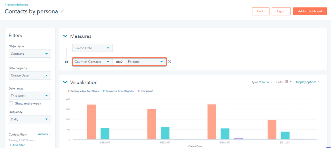This screenshot has height=148, width=331.
Task: Open the Create Date dropdown in Measures
Action: [x=92, y=48]
